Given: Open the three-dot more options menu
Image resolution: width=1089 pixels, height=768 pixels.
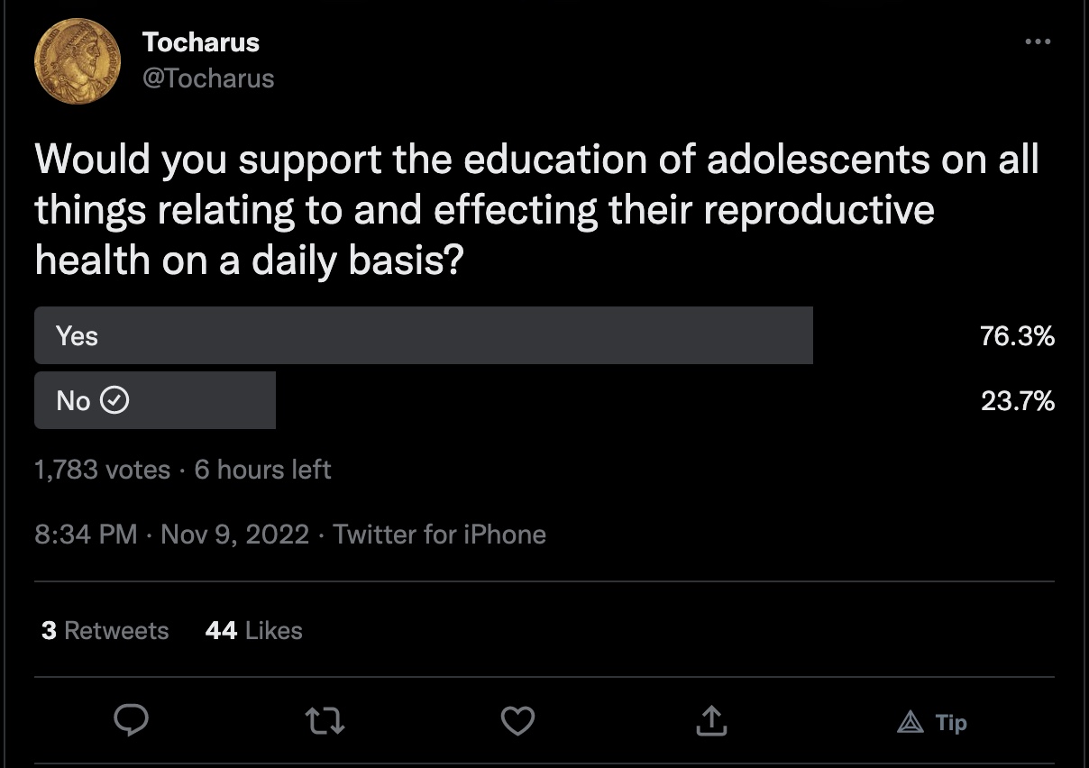Looking at the screenshot, I should 1038,42.
